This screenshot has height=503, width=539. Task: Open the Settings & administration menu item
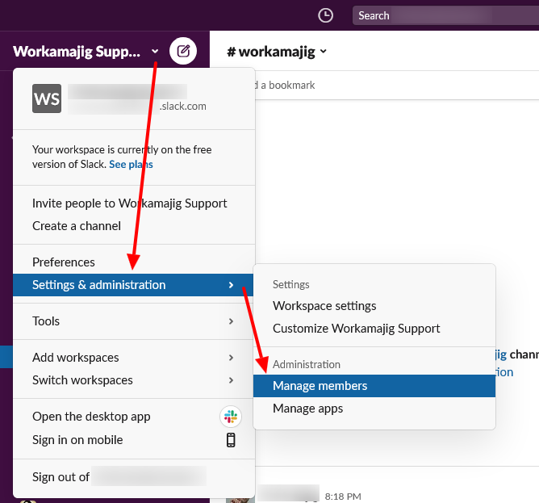[133, 285]
